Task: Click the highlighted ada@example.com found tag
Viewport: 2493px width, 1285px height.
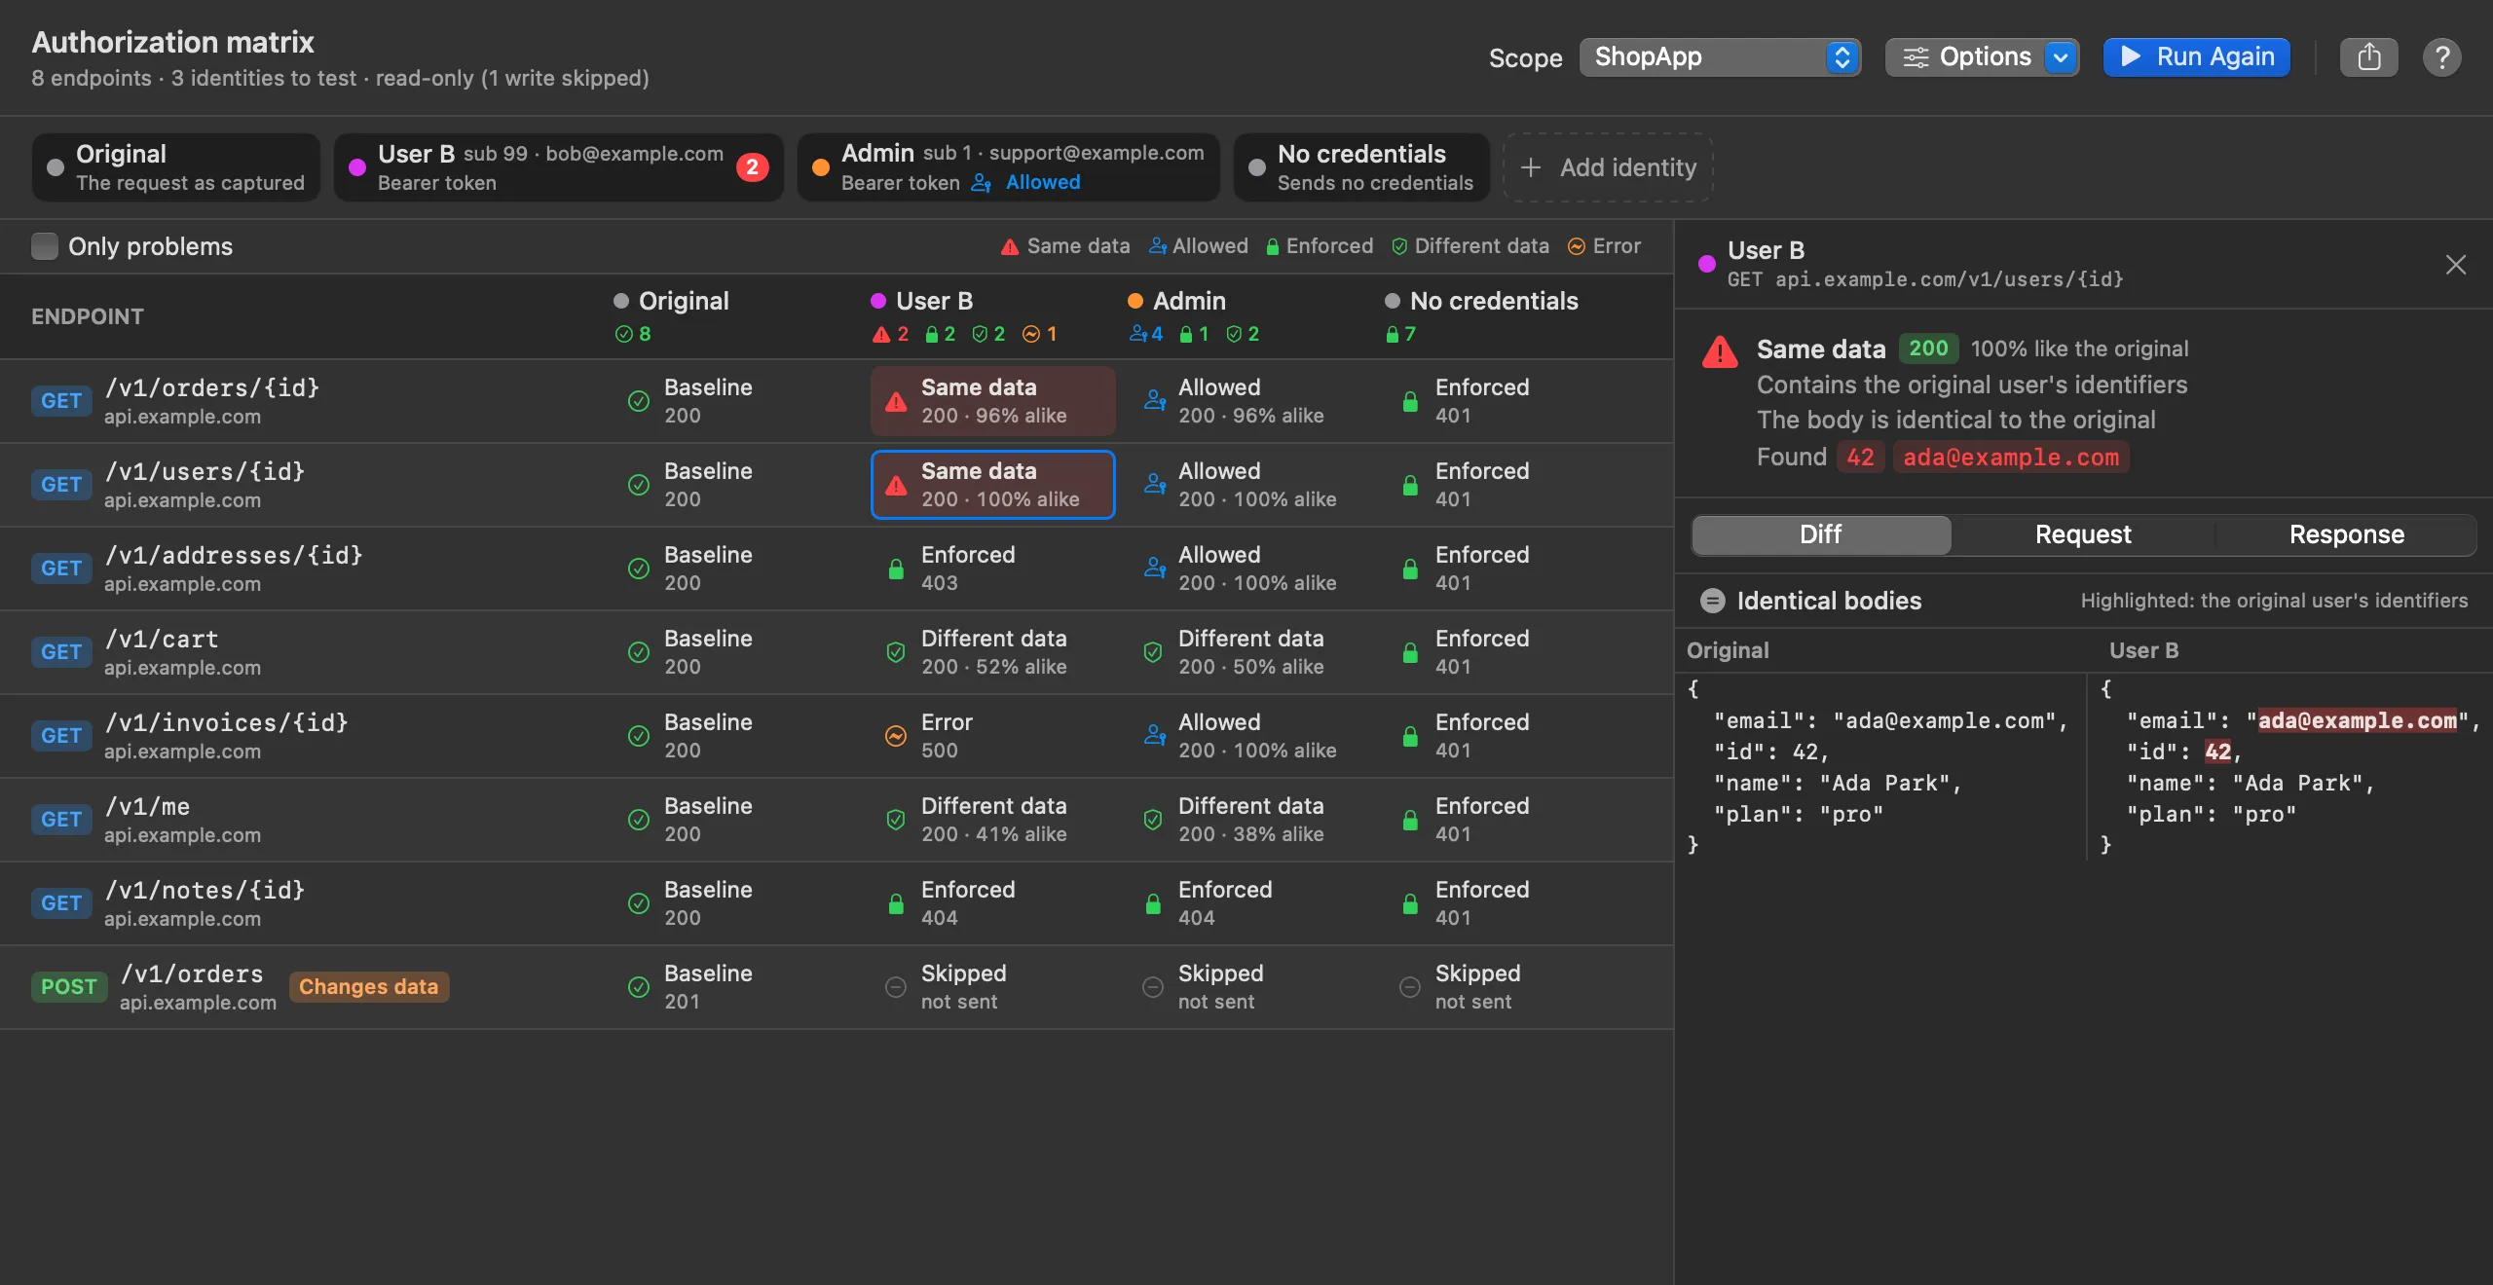Action: pyautogui.click(x=2011, y=457)
